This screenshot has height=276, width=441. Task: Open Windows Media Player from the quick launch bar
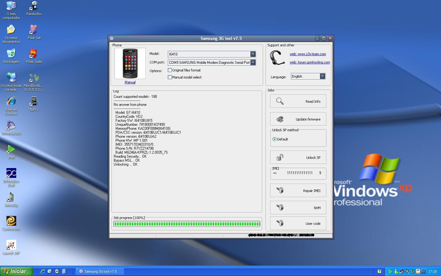[57, 271]
